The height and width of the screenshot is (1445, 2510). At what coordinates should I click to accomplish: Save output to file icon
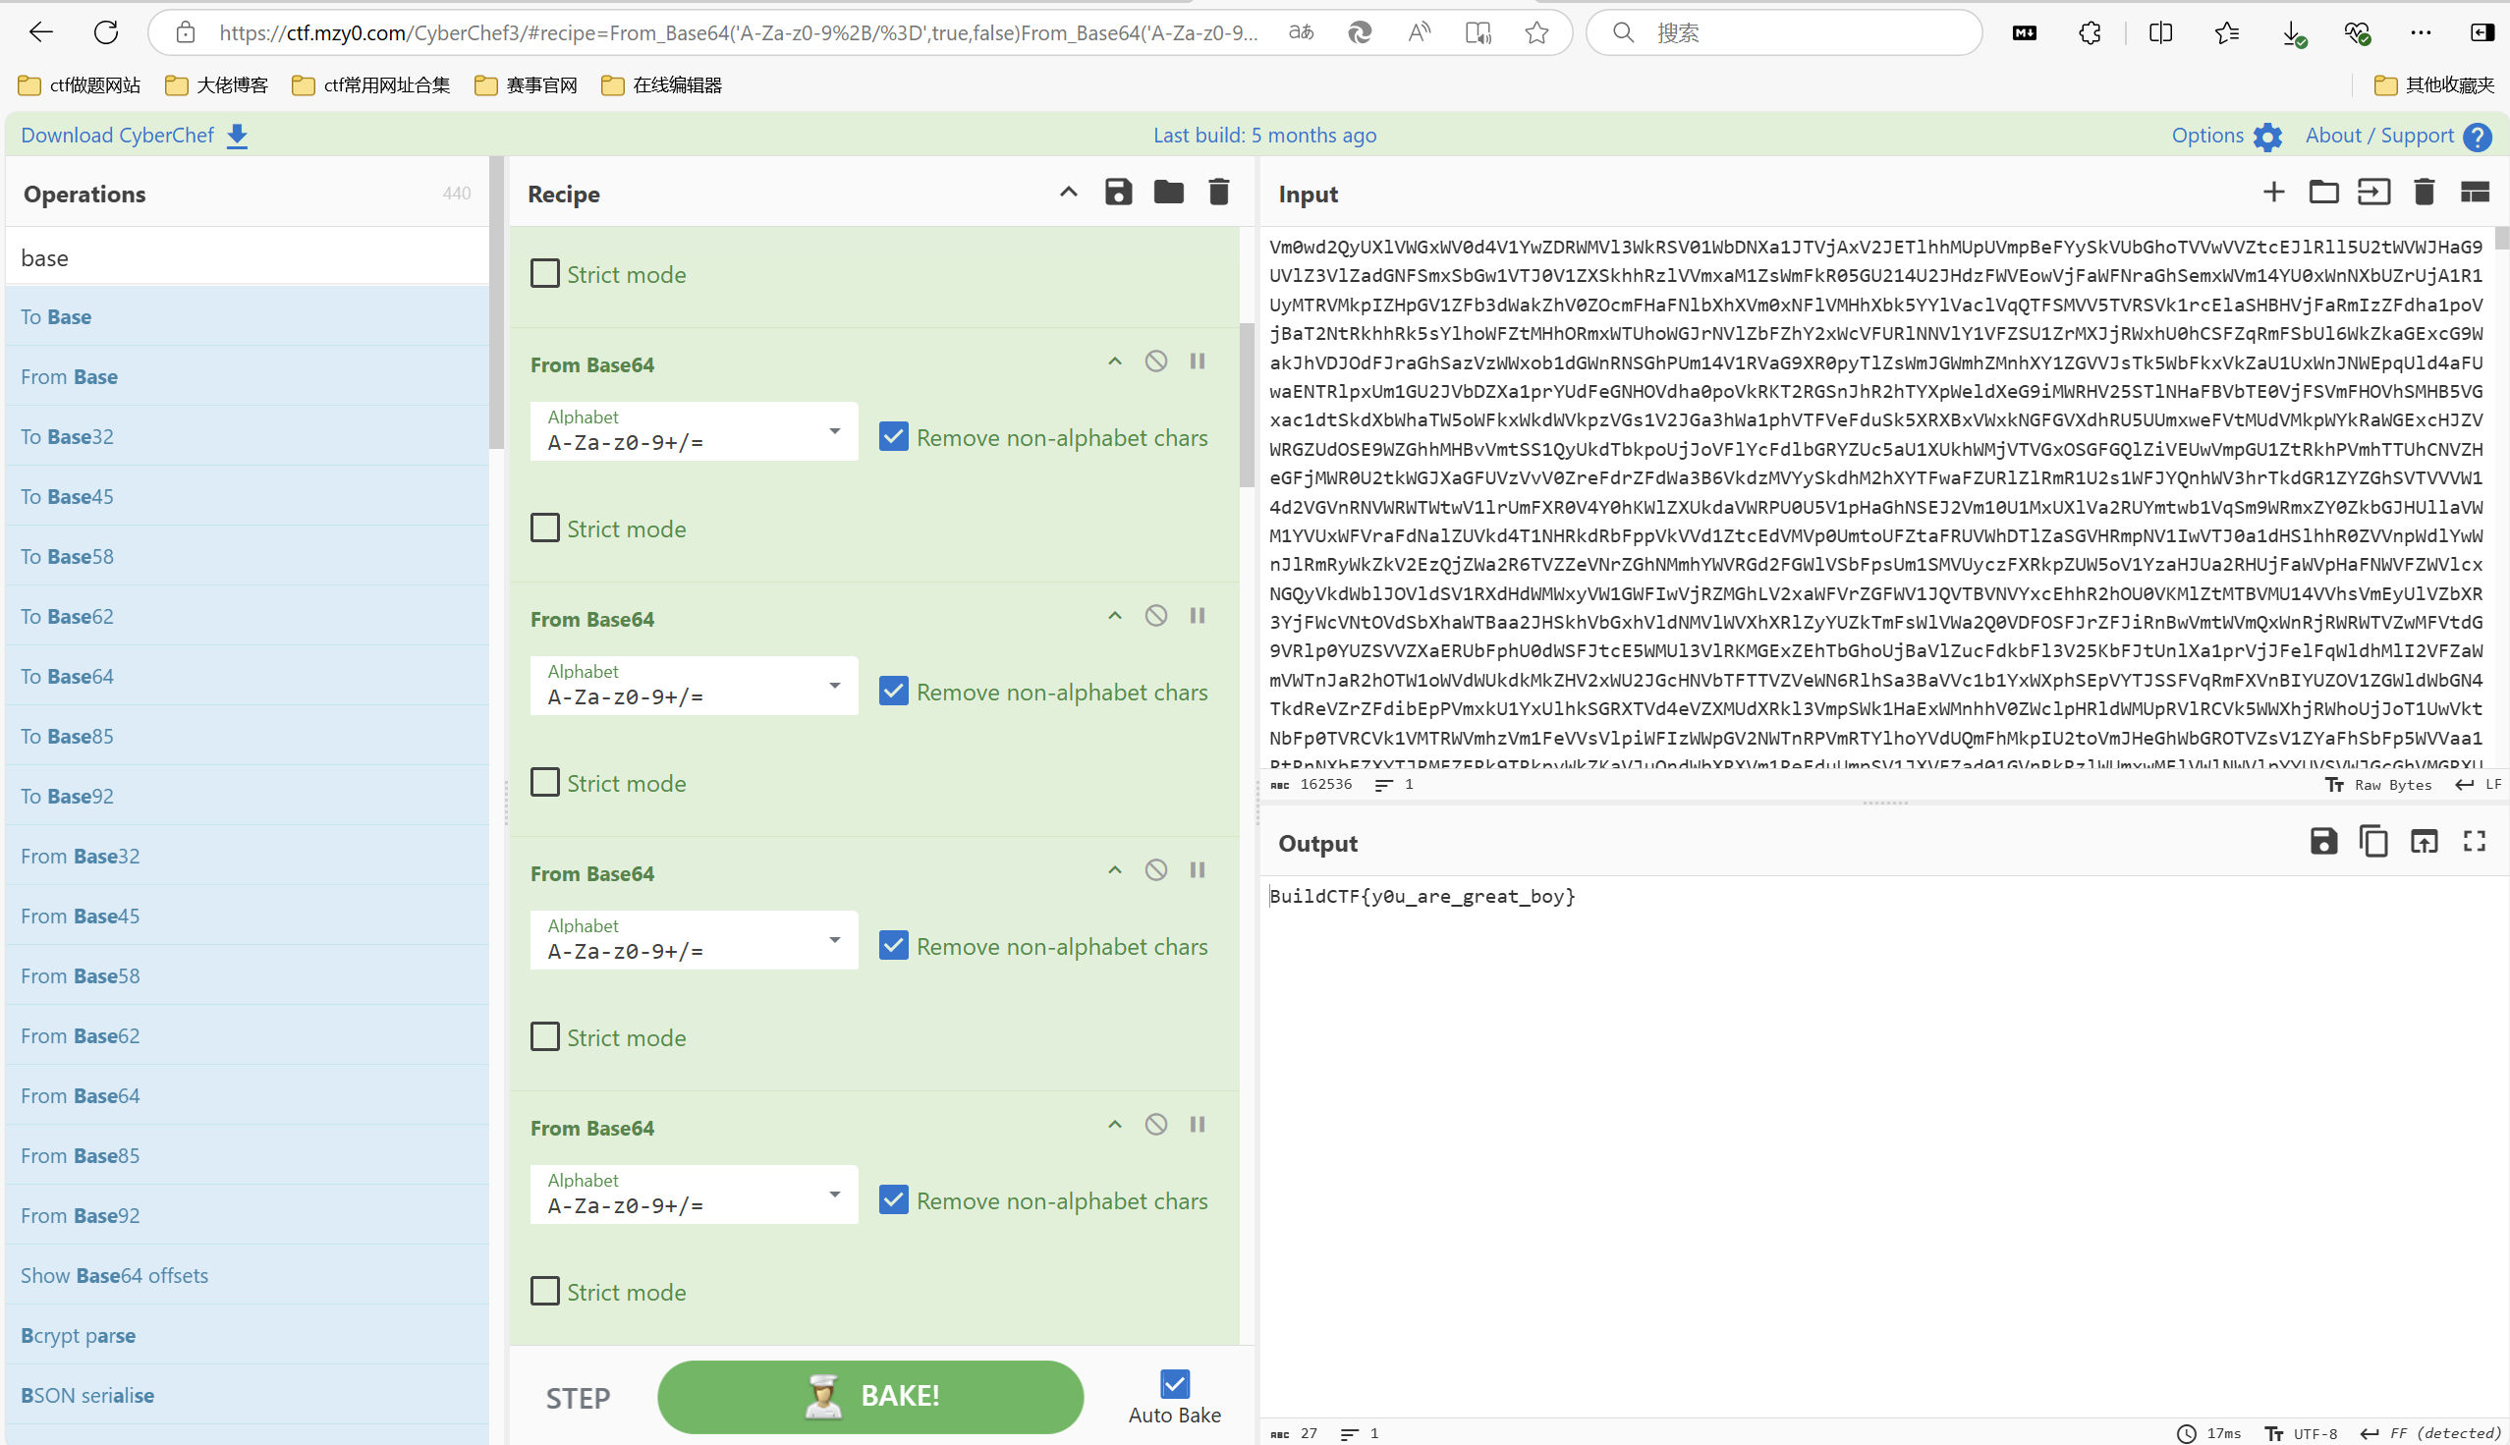tap(2323, 842)
